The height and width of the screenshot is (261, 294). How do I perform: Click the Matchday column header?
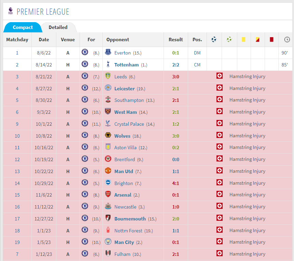[17, 40]
